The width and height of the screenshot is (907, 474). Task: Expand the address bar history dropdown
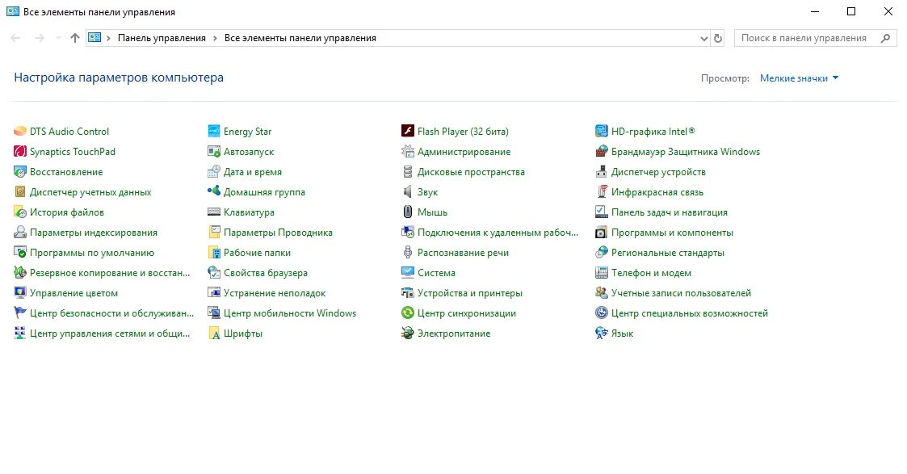point(704,38)
